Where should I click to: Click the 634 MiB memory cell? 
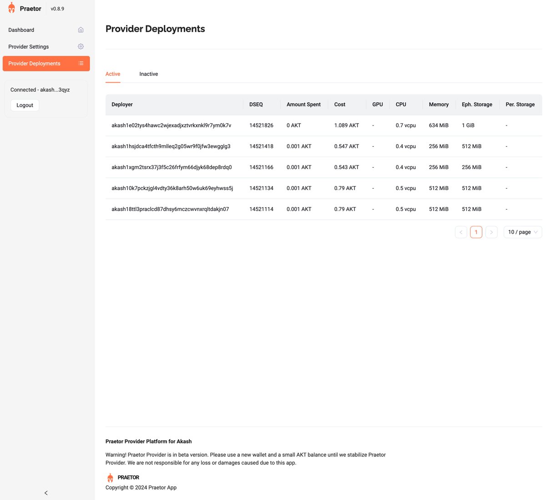click(439, 125)
